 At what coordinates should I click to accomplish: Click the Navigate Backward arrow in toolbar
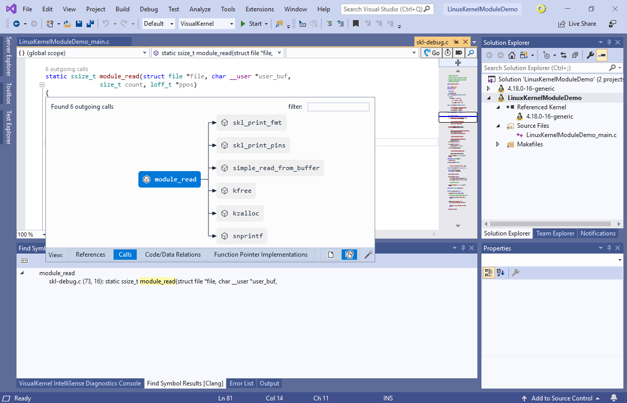(x=16, y=24)
